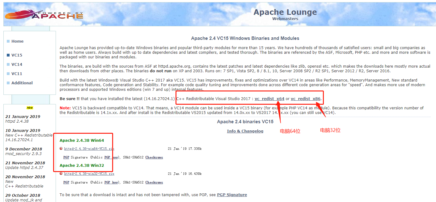Click the green Apache 2.4.38 Win32 heading
Image resolution: width=436 pixels, height=202 pixels.
tap(82, 166)
